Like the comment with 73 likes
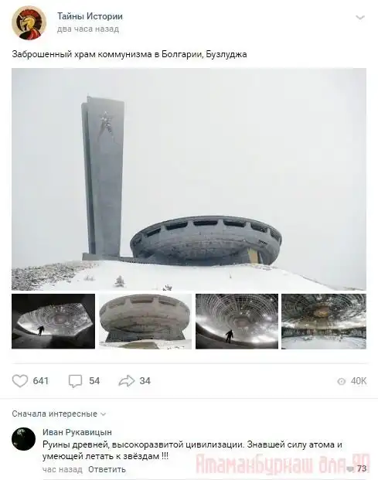This screenshot has width=378, height=480. coord(349,468)
